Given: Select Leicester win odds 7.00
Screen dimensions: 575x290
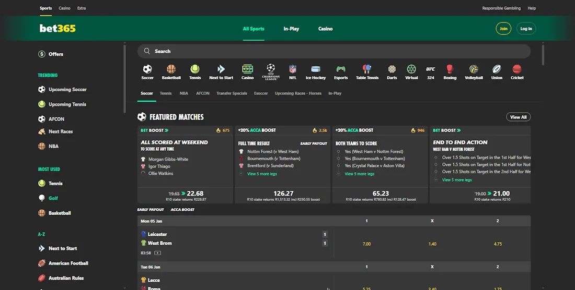Looking at the screenshot, I should [x=367, y=244].
